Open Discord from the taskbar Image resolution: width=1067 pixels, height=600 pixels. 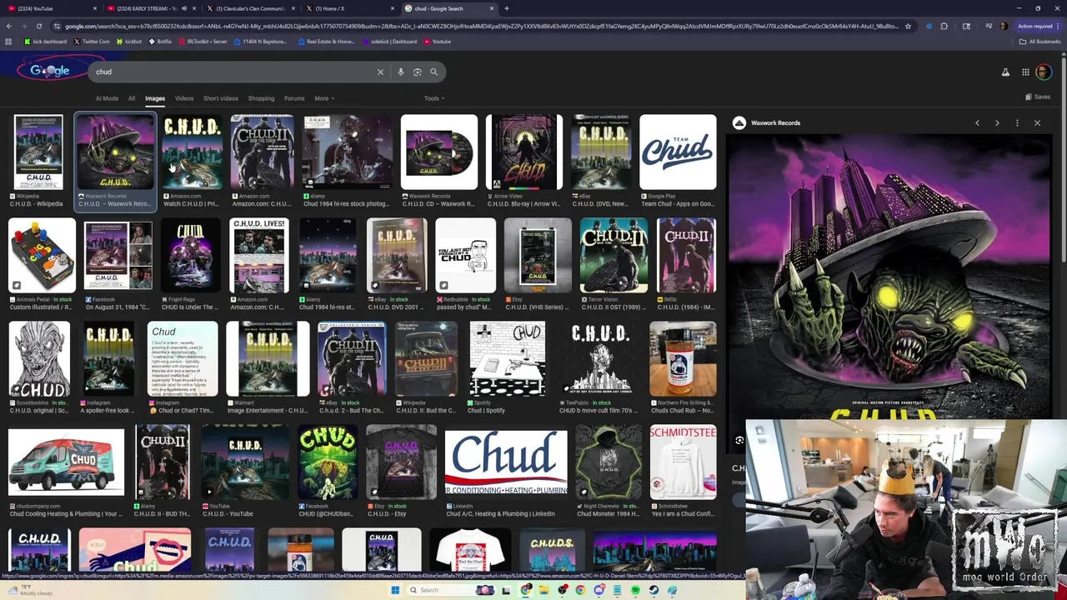click(599, 590)
